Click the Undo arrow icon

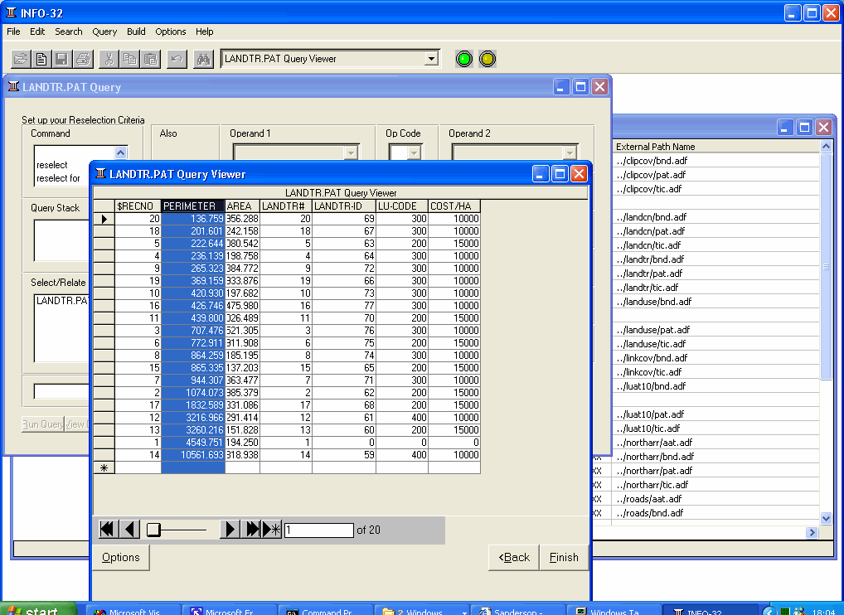pyautogui.click(x=176, y=59)
